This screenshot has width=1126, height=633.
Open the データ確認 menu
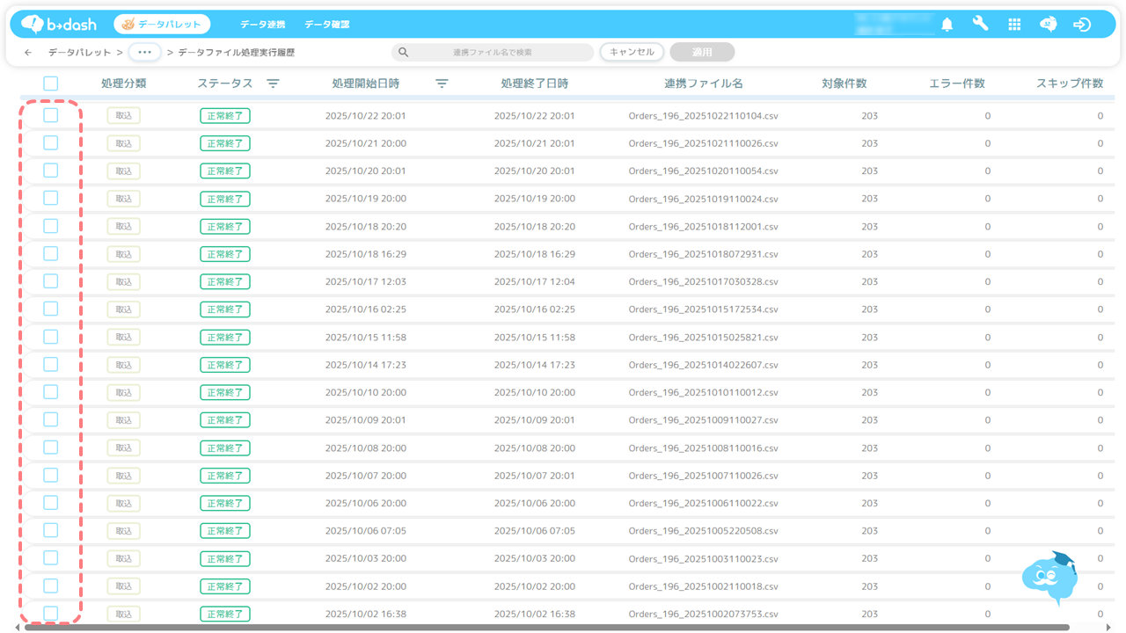[x=326, y=25]
